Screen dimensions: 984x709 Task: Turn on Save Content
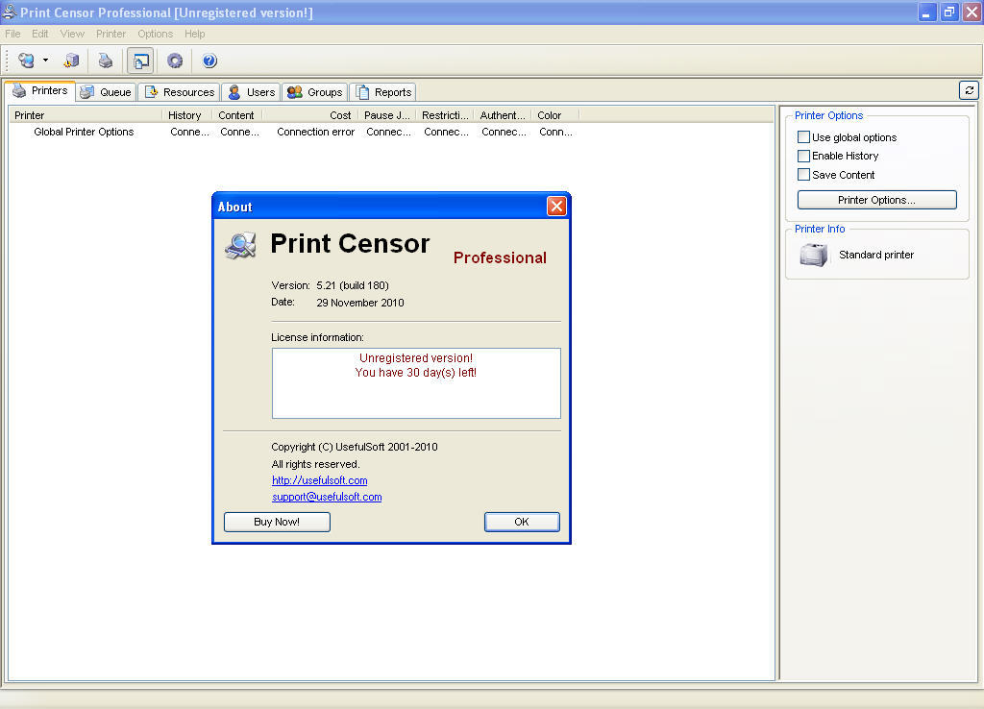[x=803, y=174]
